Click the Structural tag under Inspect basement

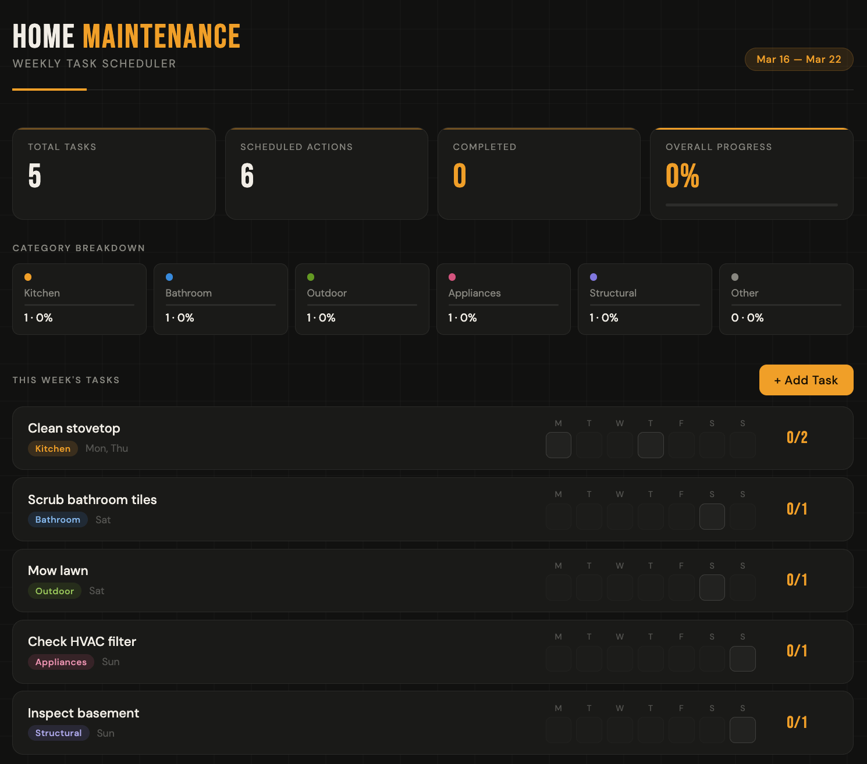pos(58,733)
